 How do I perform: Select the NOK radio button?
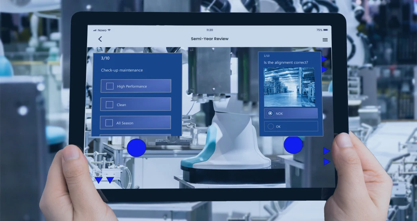click(270, 113)
